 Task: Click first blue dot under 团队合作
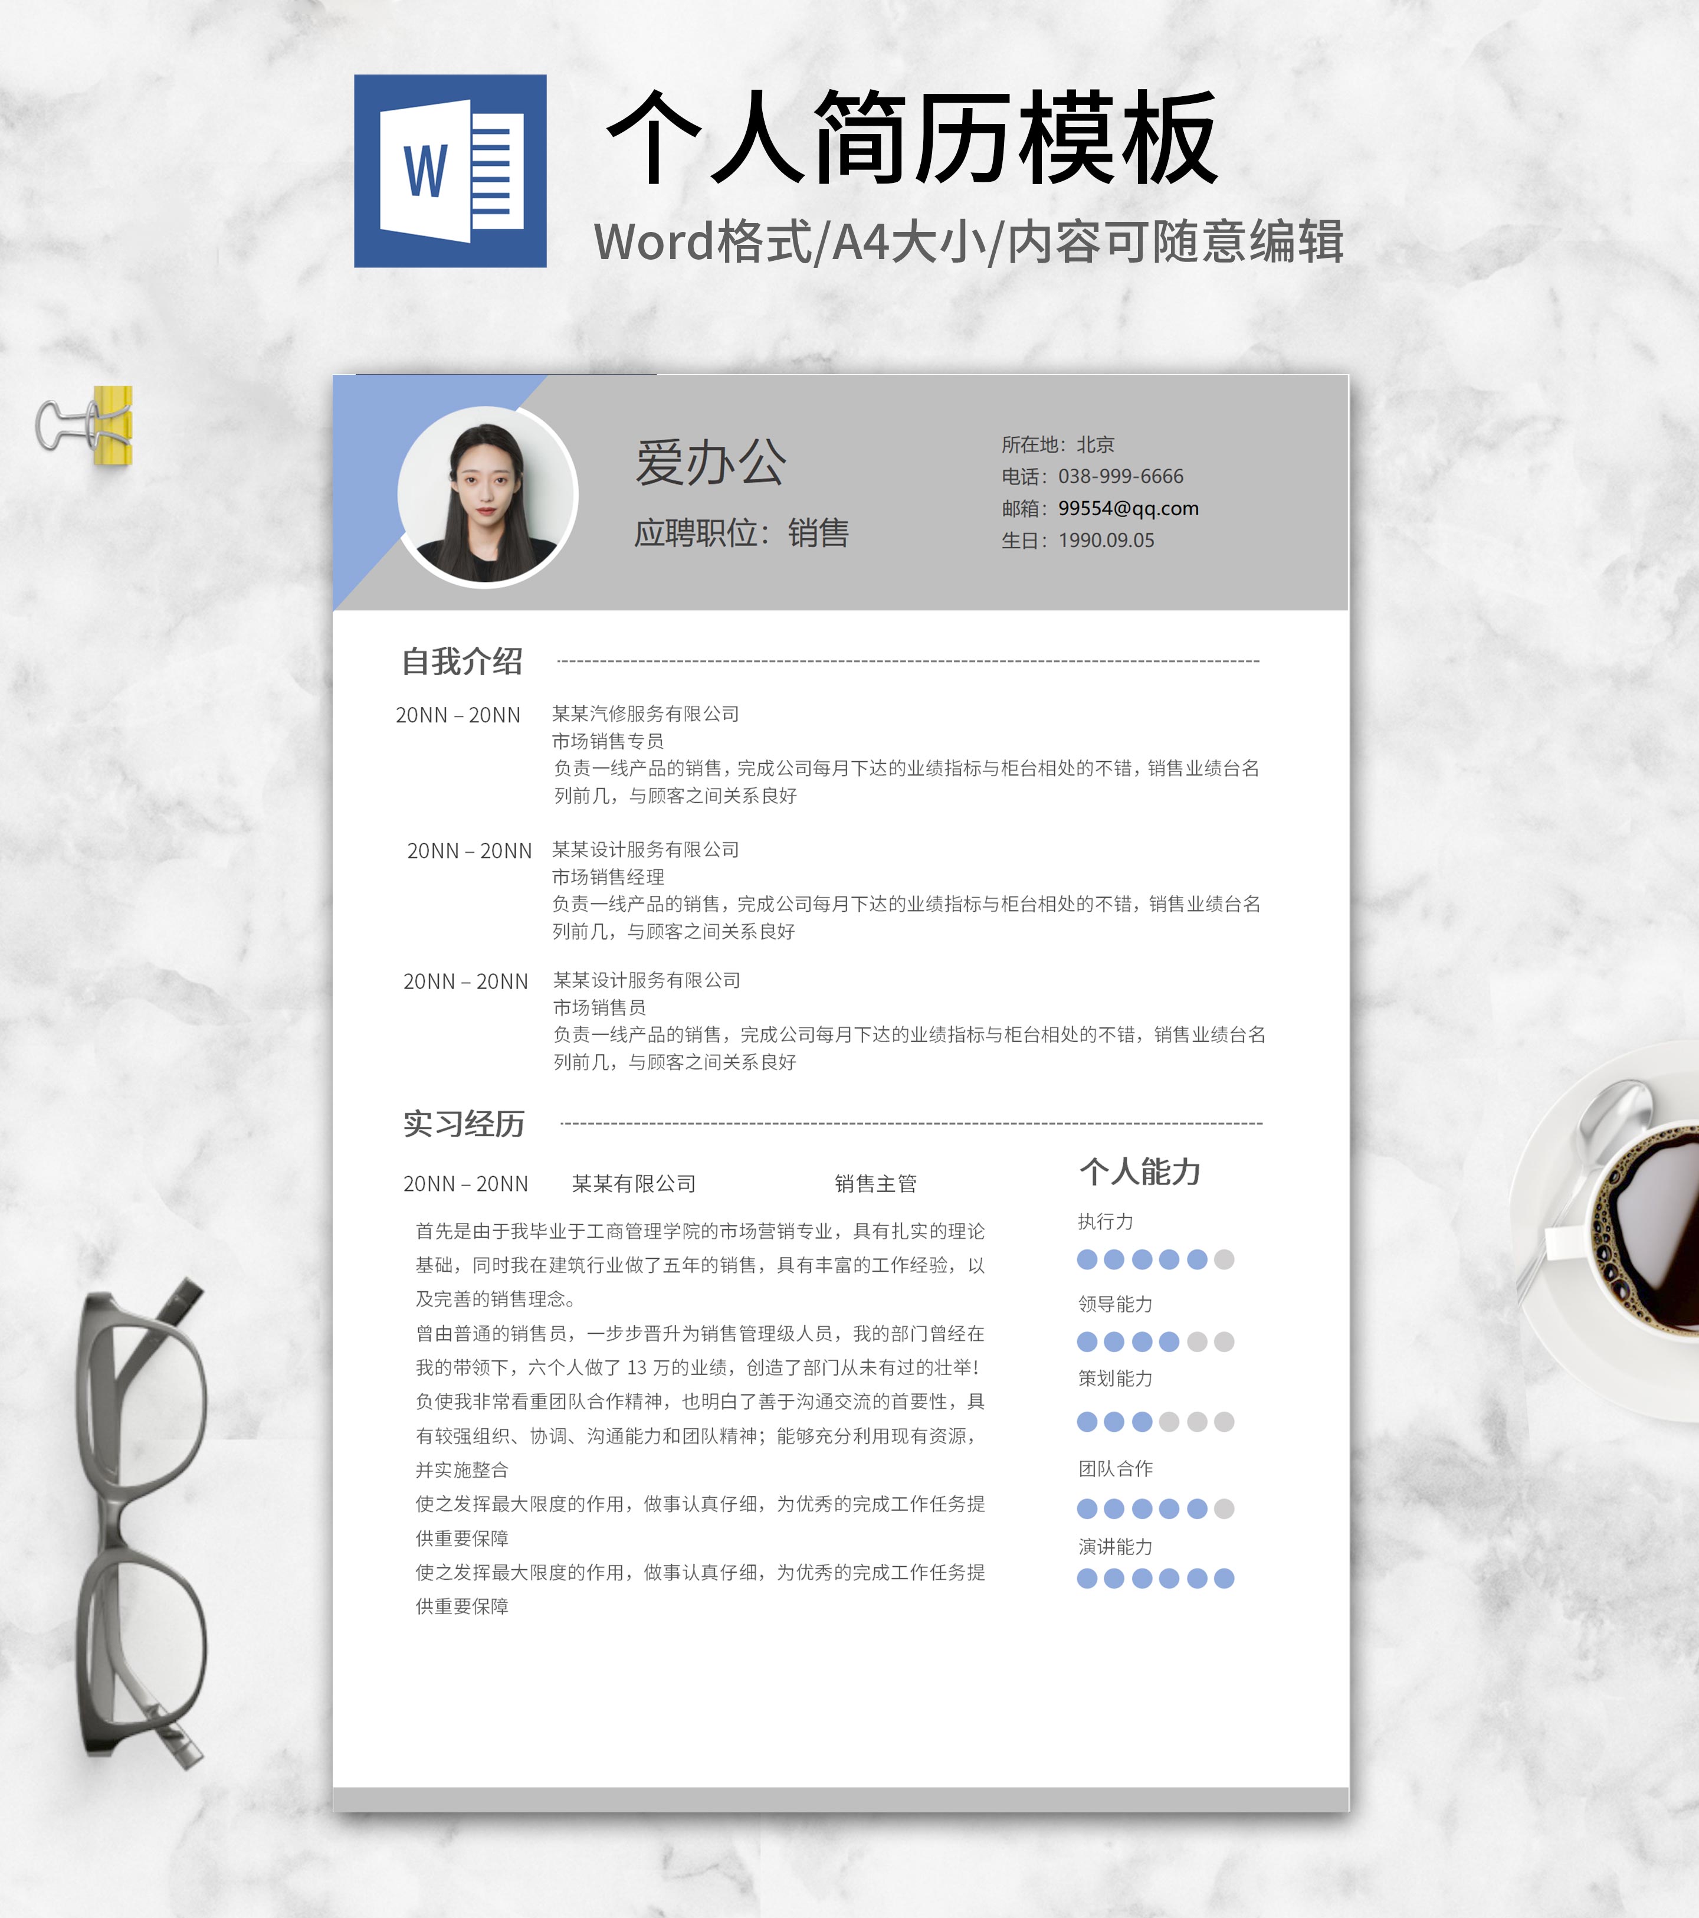tap(1087, 1509)
